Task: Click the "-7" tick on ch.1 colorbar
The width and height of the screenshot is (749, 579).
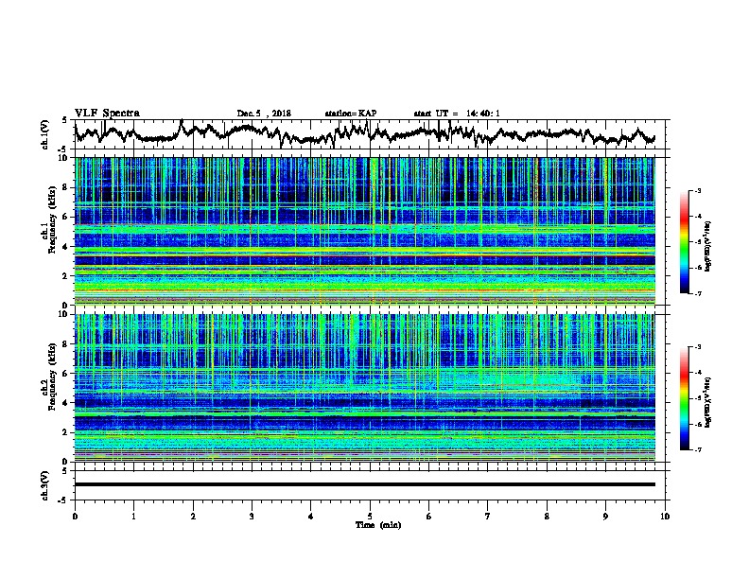Action: coord(698,293)
